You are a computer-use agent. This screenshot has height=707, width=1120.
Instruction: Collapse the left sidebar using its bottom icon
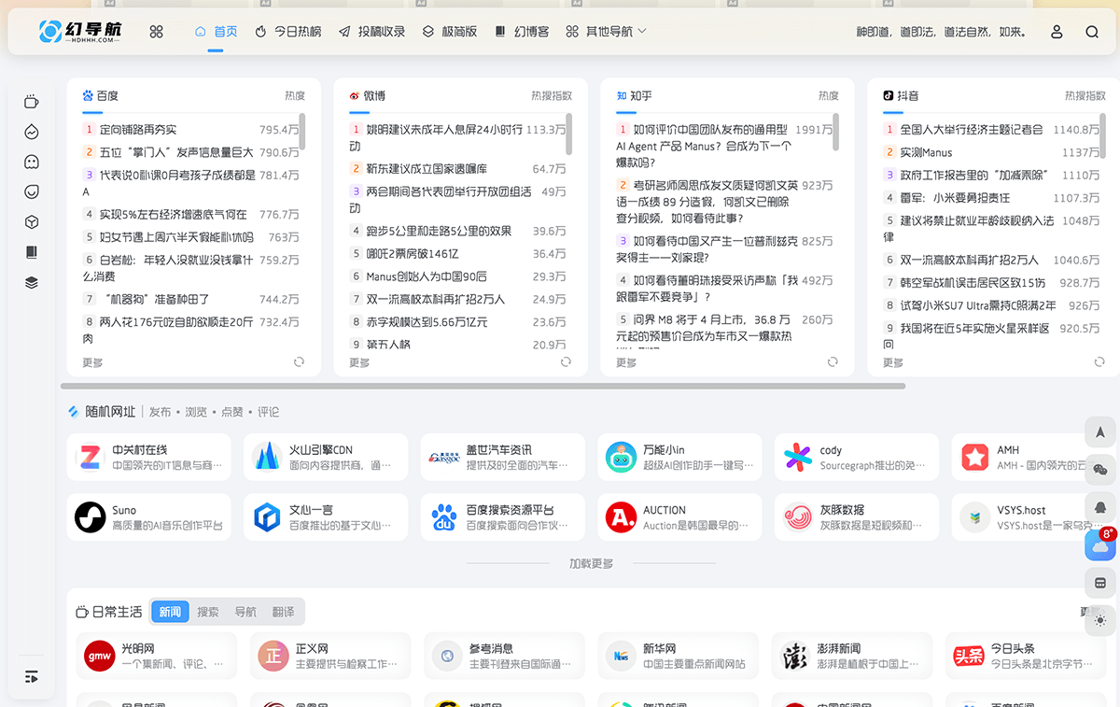click(31, 675)
